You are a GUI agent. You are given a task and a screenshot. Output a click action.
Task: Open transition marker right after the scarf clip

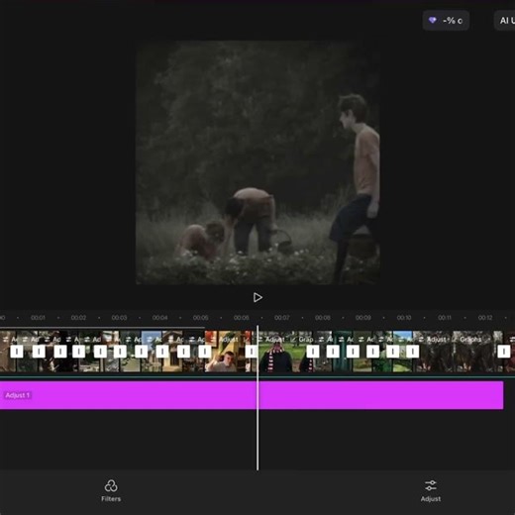(x=313, y=352)
